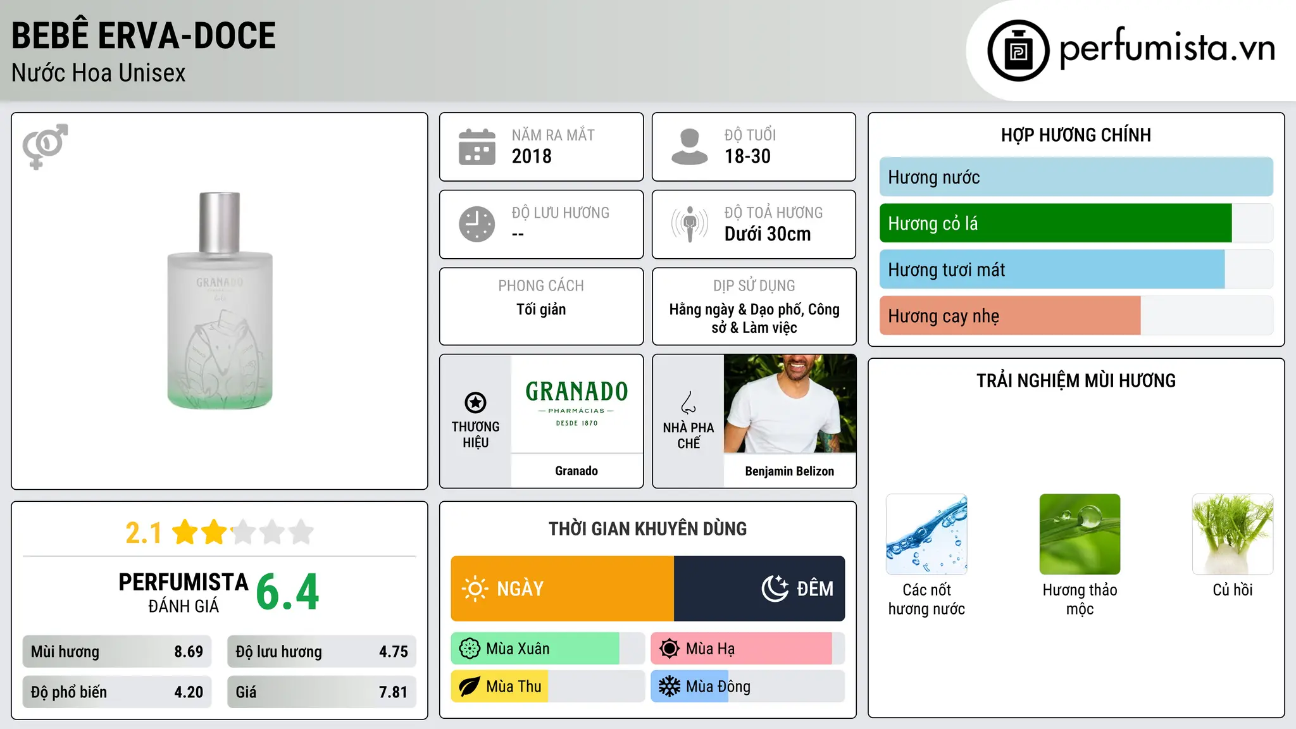Open the Granado brand name link
This screenshot has width=1296, height=729.
point(576,471)
